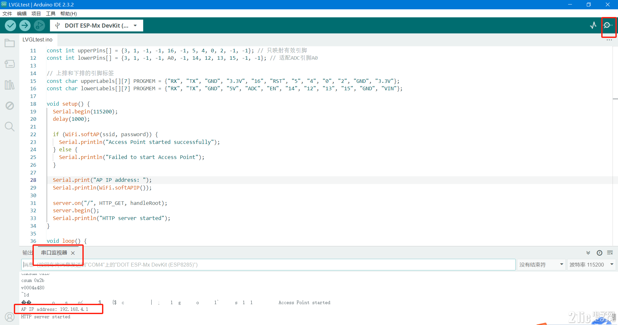The width and height of the screenshot is (618, 325).
Task: Click the serial message input field
Action: (268, 265)
